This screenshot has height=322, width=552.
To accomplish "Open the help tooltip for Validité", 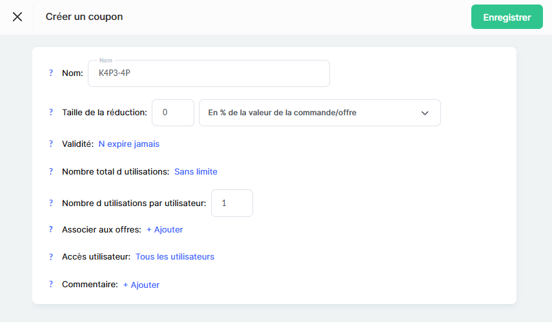I will tap(51, 144).
